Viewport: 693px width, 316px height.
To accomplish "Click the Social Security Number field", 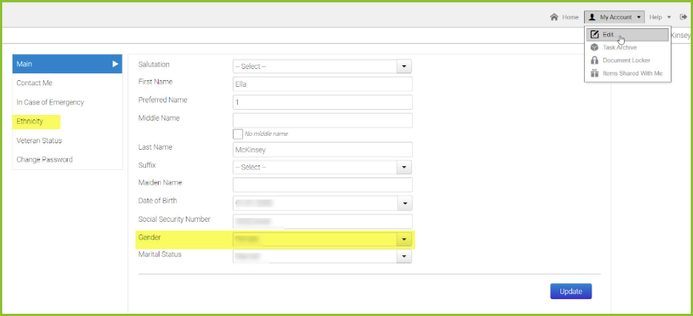I will (322, 221).
